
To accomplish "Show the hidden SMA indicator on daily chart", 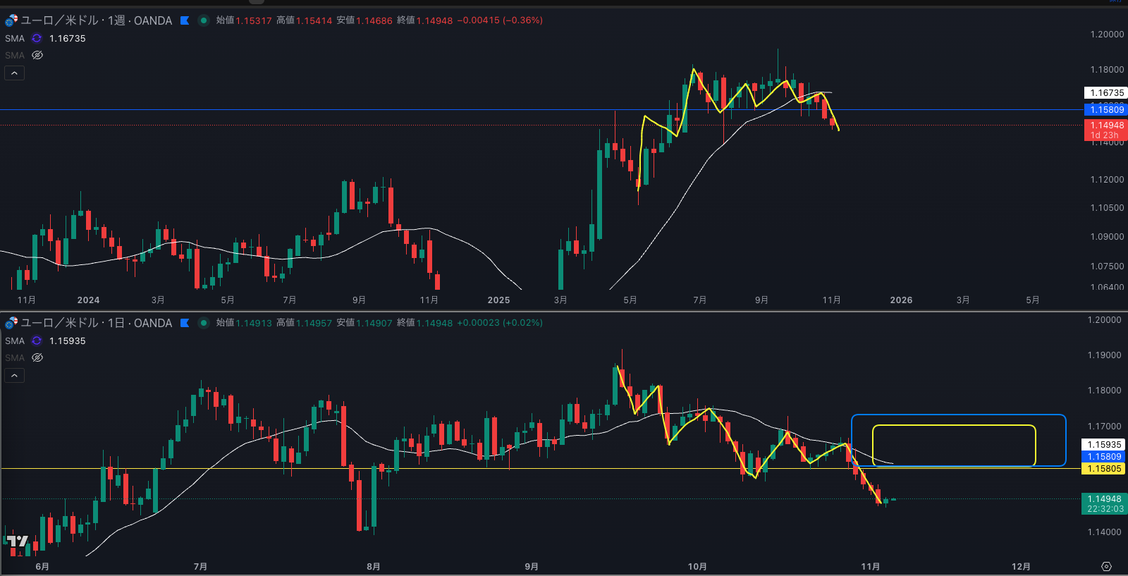I will [x=37, y=357].
